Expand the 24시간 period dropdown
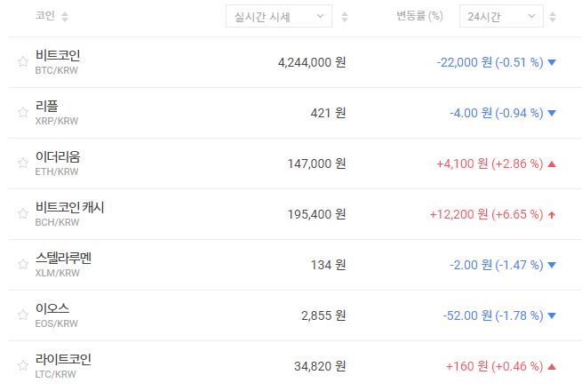This screenshot has height=391, width=582. [x=500, y=16]
